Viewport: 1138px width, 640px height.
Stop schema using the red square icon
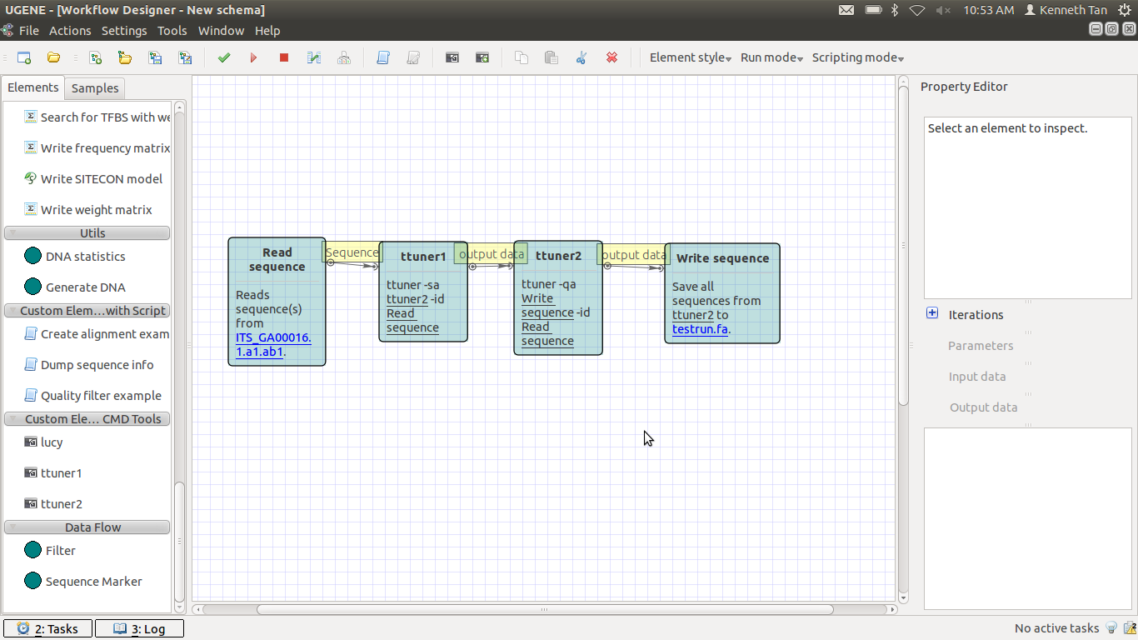coord(284,57)
